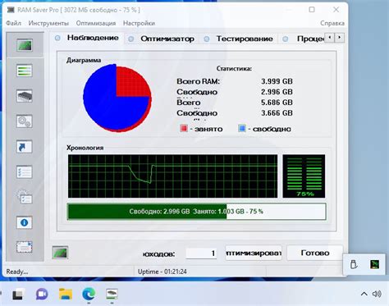Image resolution: width=389 pixels, height=306 pixels.
Task: Open the Инструменты menu
Action: pos(48,23)
